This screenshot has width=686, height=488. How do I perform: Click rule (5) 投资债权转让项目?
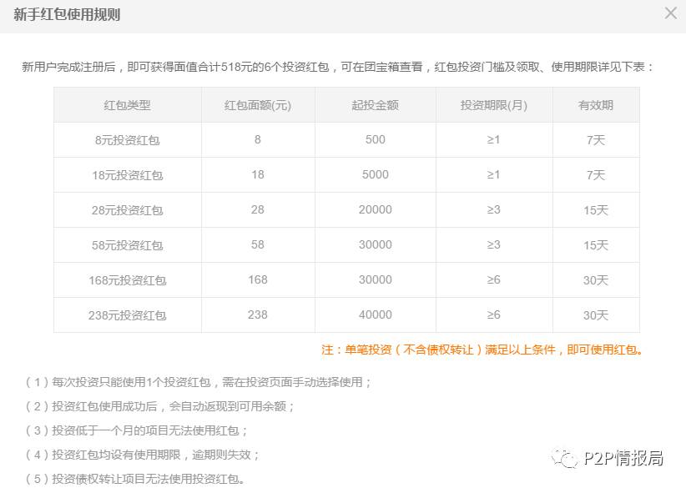pos(134,479)
